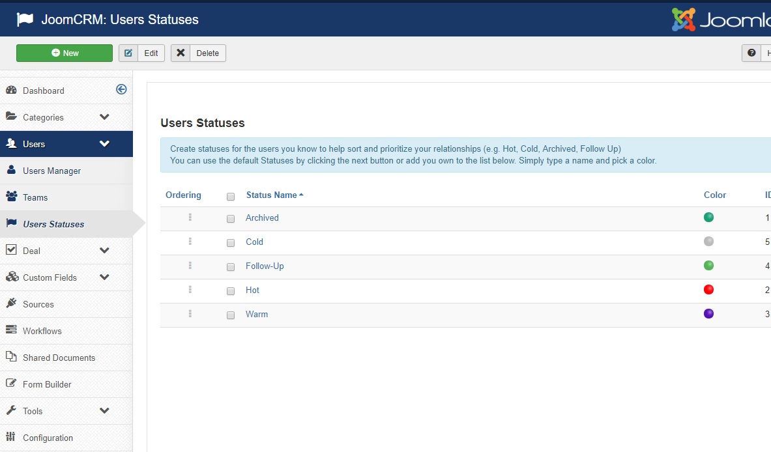
Task: Collapse the Users menu
Action: [x=103, y=143]
